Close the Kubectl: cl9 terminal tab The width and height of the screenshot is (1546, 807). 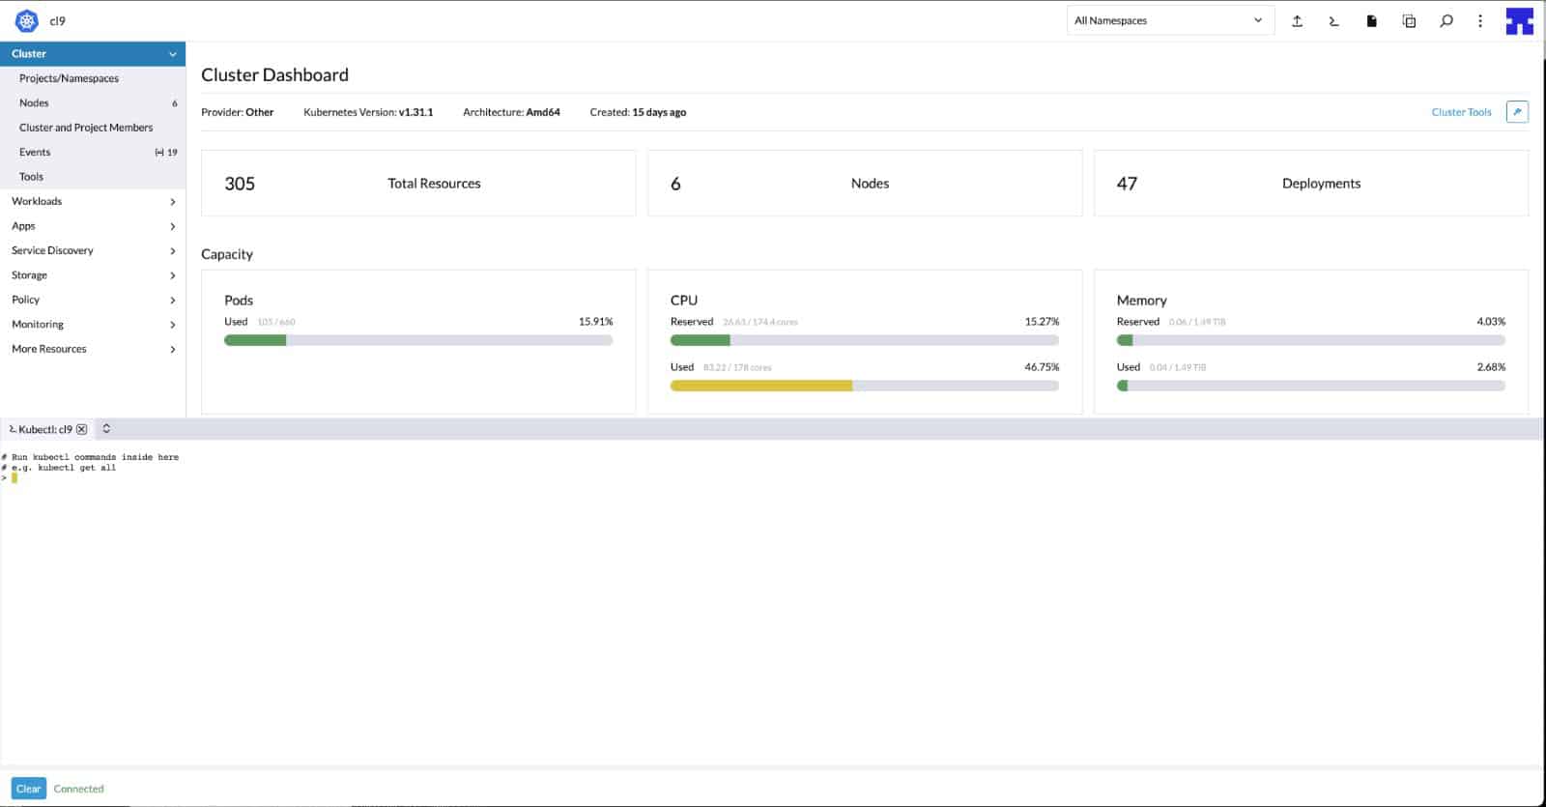pyautogui.click(x=82, y=429)
